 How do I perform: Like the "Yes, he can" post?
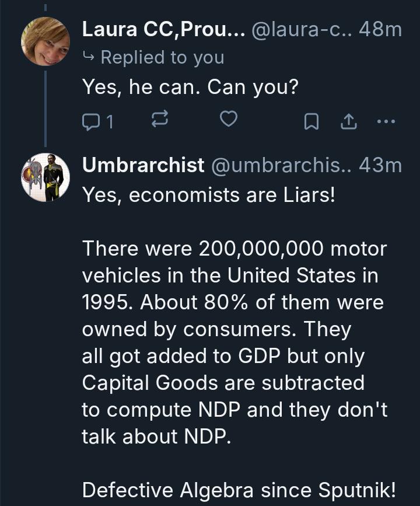pos(228,120)
